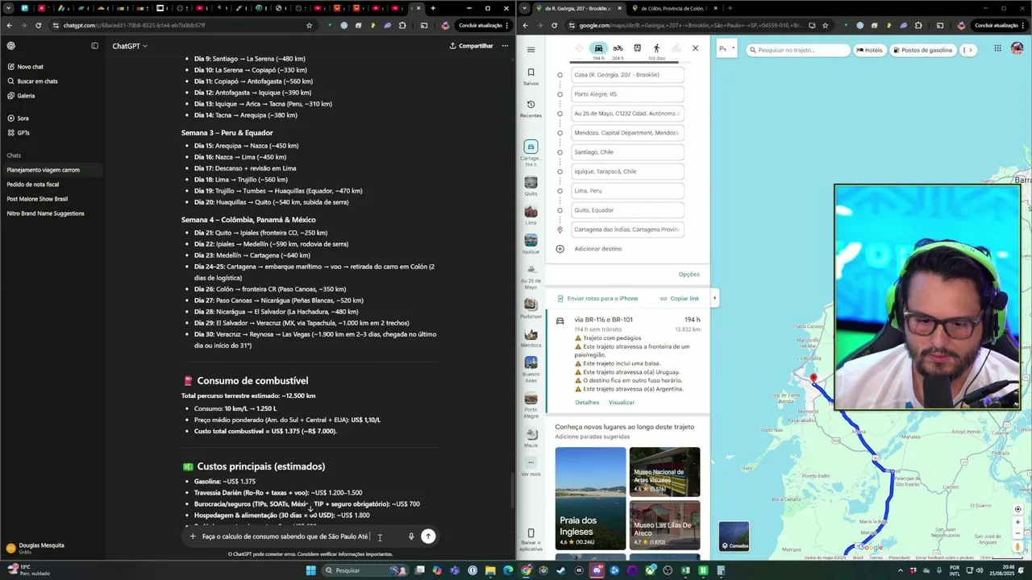
Task: Open route Detalhes link
Action: click(587, 403)
